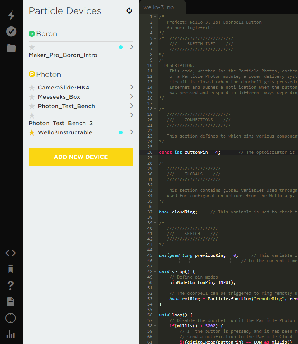Expand details for Maker_Pro_Boron_Intro
Screen dimensions: 298x344
click(x=132, y=47)
